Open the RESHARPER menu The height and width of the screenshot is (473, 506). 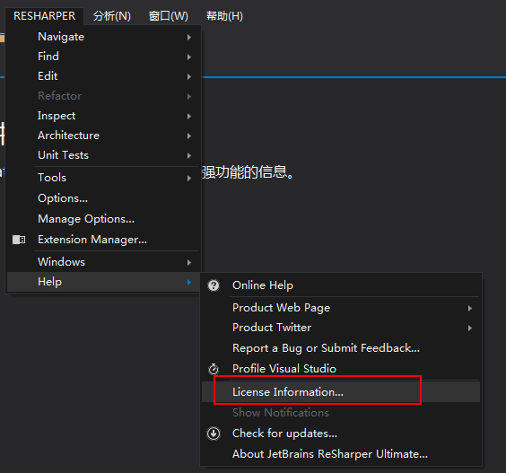pos(45,16)
